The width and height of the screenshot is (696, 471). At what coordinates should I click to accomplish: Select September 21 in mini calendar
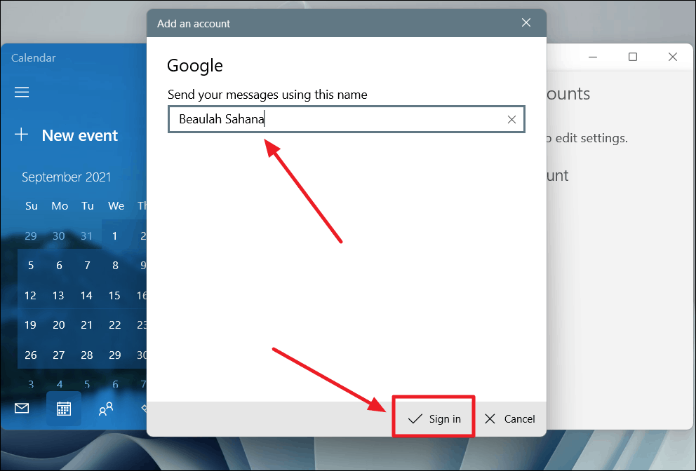(x=86, y=325)
